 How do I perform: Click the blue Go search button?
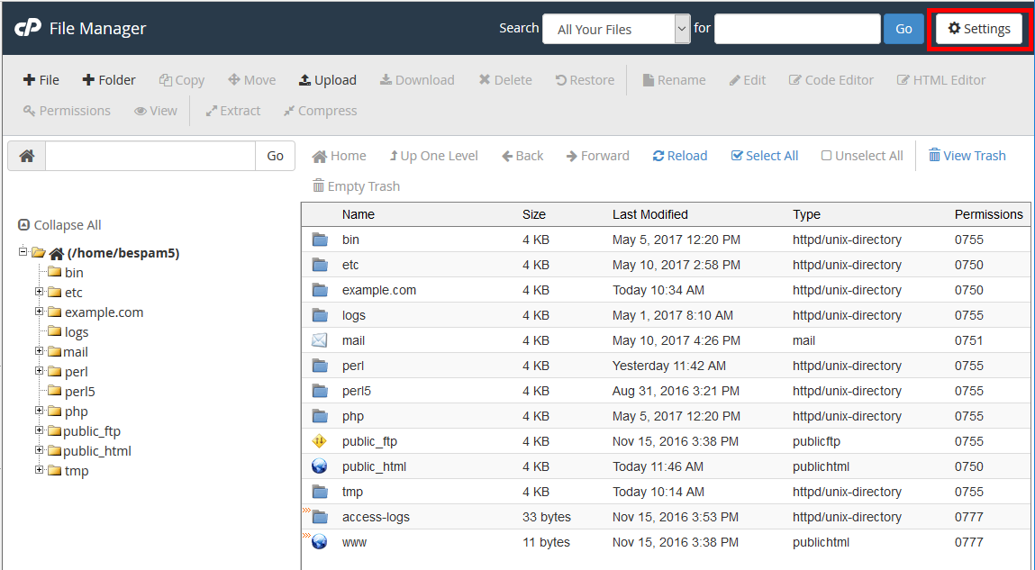903,29
